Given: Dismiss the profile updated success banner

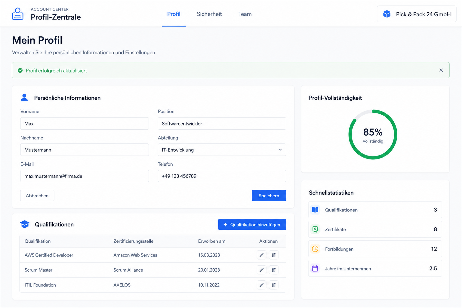Looking at the screenshot, I should [441, 70].
